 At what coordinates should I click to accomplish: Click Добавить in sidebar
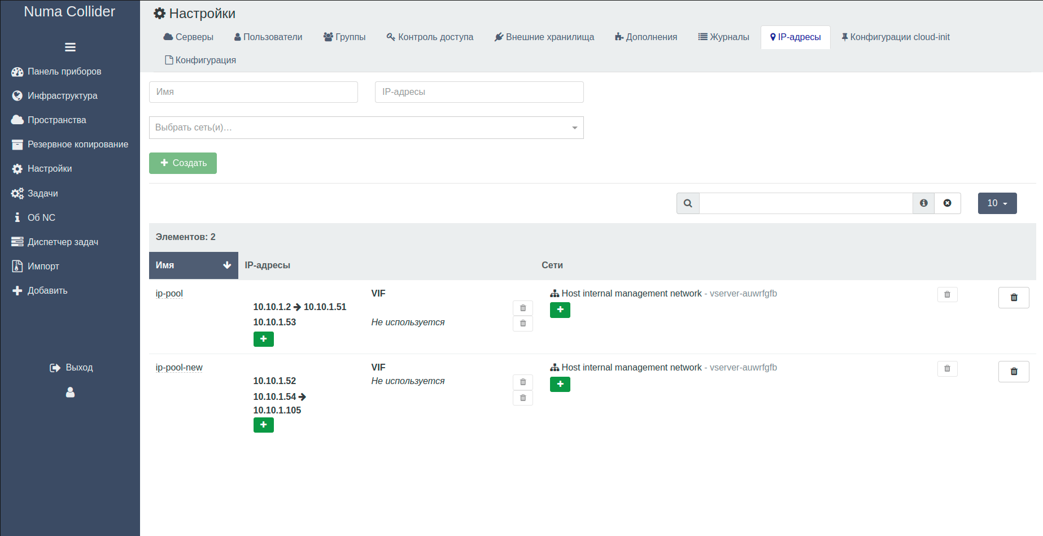click(40, 291)
